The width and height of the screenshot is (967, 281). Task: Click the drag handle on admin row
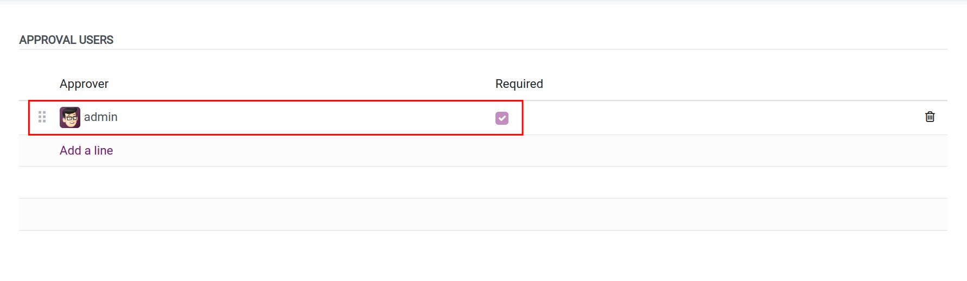point(42,117)
